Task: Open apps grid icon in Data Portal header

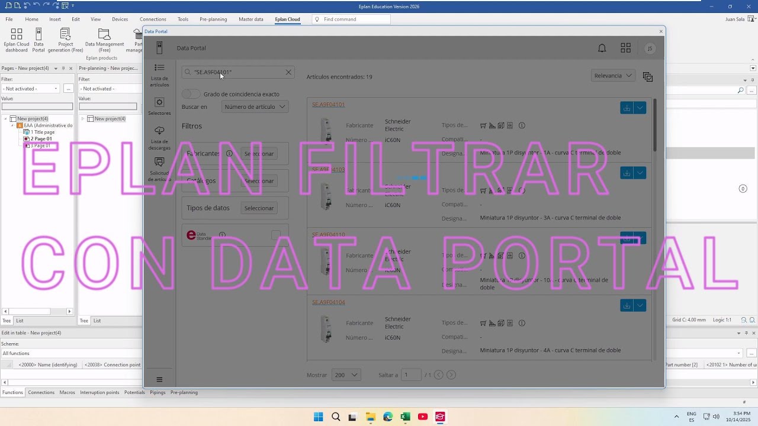Action: [625, 49]
